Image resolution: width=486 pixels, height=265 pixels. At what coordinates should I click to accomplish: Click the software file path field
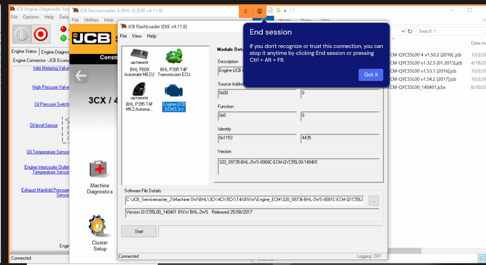point(245,200)
